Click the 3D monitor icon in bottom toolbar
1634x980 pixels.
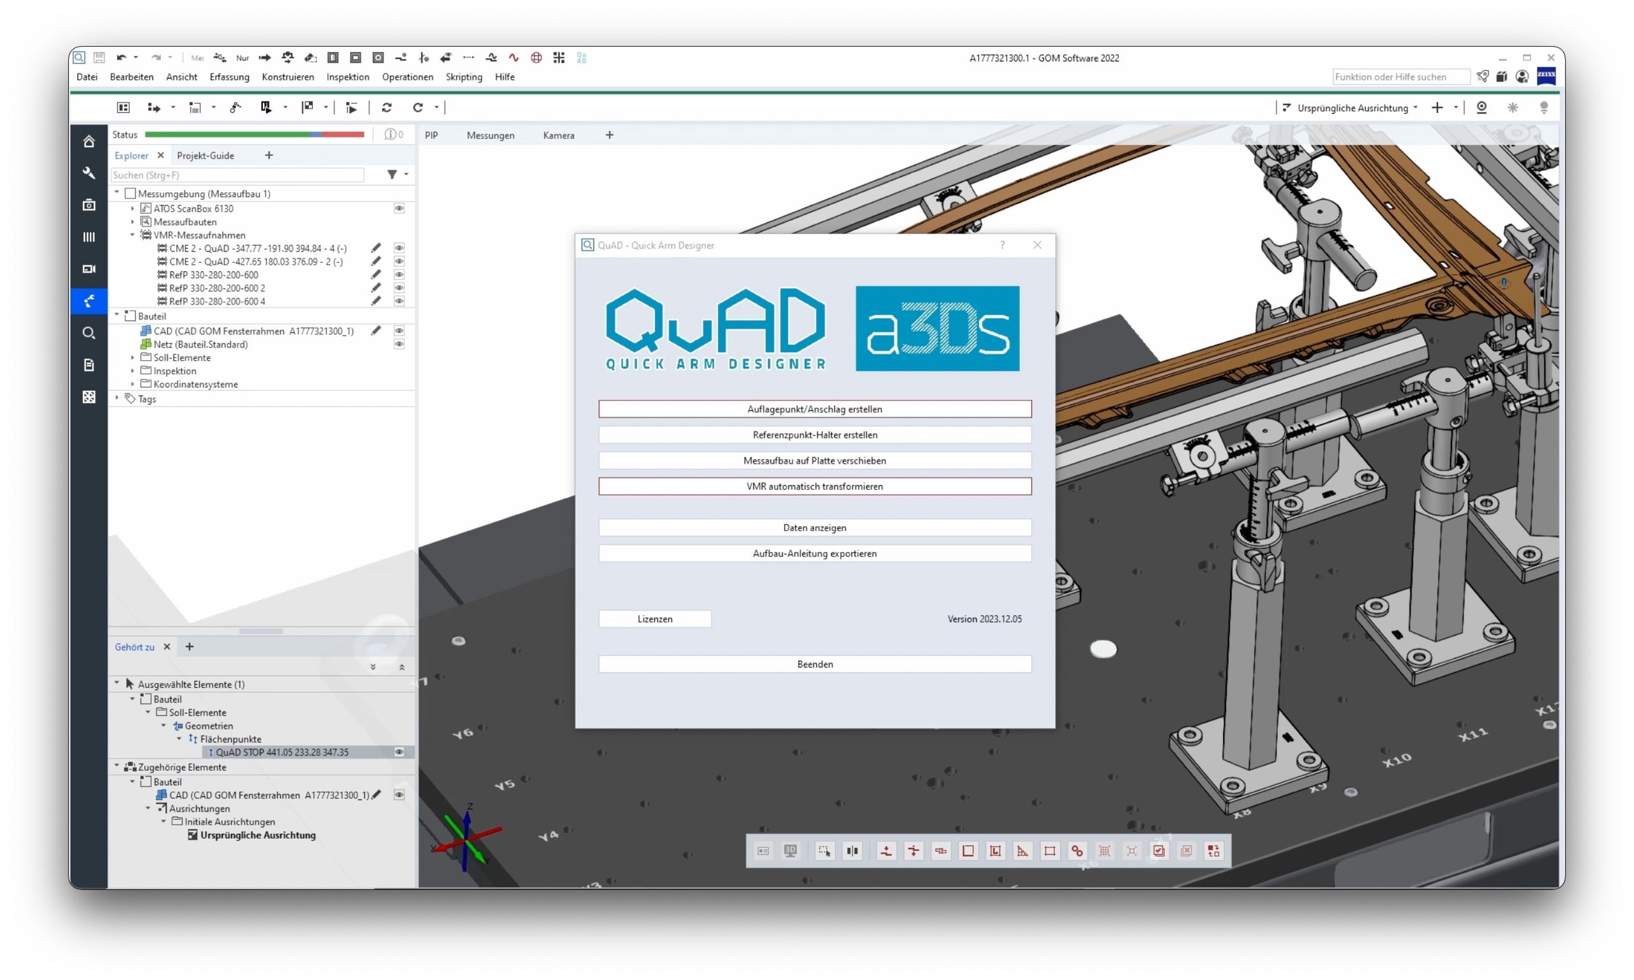tap(790, 850)
